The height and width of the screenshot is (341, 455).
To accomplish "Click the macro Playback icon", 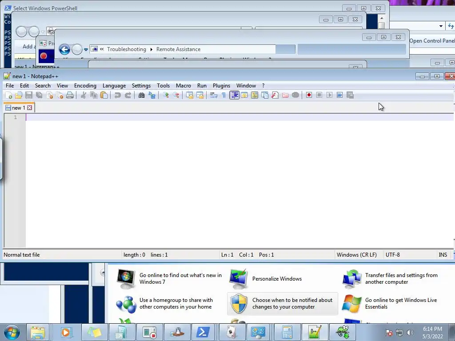I will 329,95.
